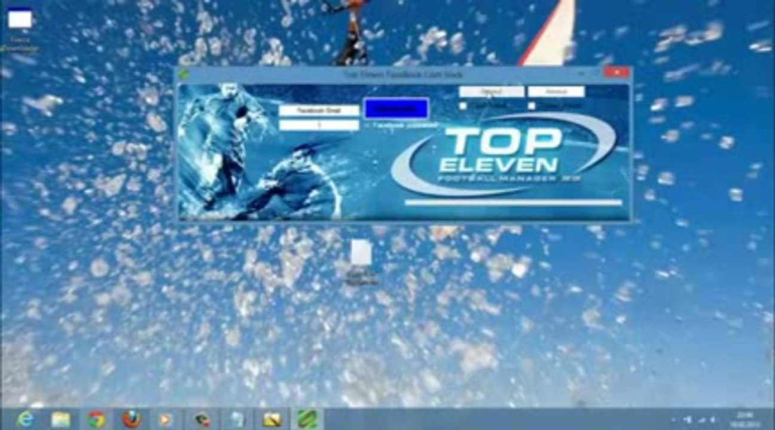The width and height of the screenshot is (775, 430).
Task: Launch Firefox from the taskbar
Action: [x=131, y=419]
